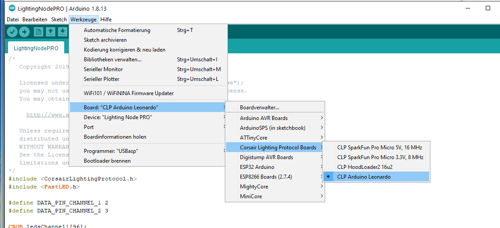Click the #define DATA_PIN_CHANNEL_2 3 line
Screen dimensions: 500x228
point(58,211)
